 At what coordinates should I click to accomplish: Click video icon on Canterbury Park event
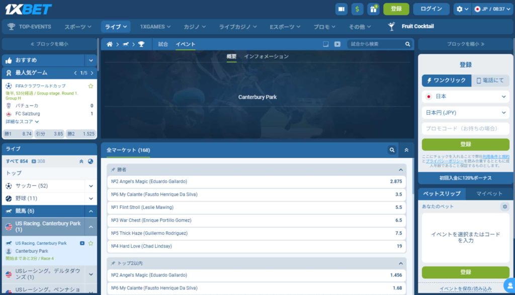[x=82, y=243]
